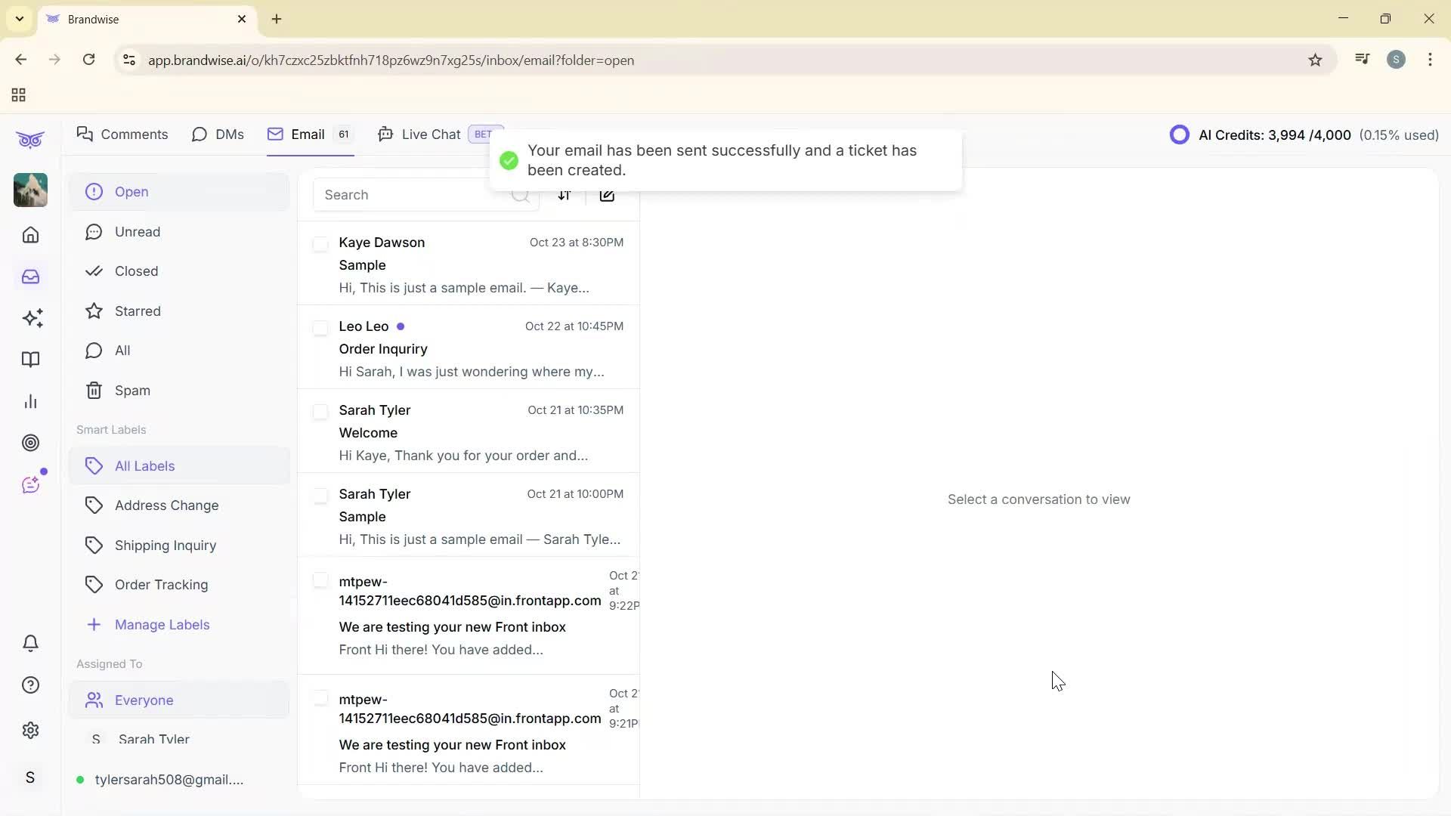The height and width of the screenshot is (816, 1451).
Task: Open the sort order dropdown
Action: 565,196
